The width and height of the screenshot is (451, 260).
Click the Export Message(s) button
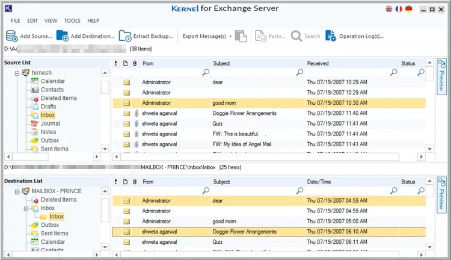(204, 36)
